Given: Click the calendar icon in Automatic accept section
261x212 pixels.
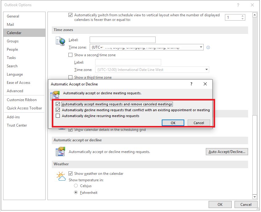Looking at the screenshot, I should [x=60, y=151].
